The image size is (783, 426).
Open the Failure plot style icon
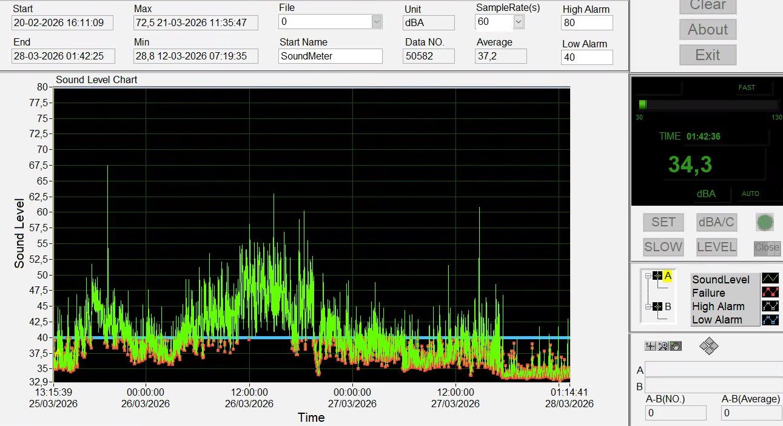[770, 292]
